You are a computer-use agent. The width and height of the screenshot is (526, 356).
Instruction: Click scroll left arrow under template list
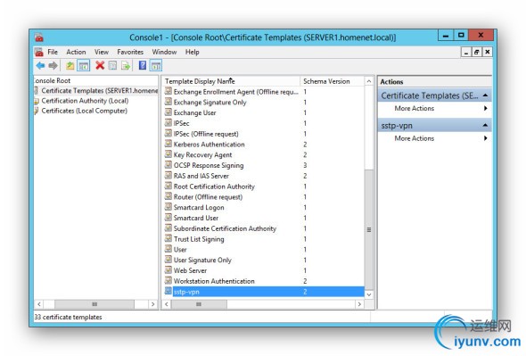[167, 304]
